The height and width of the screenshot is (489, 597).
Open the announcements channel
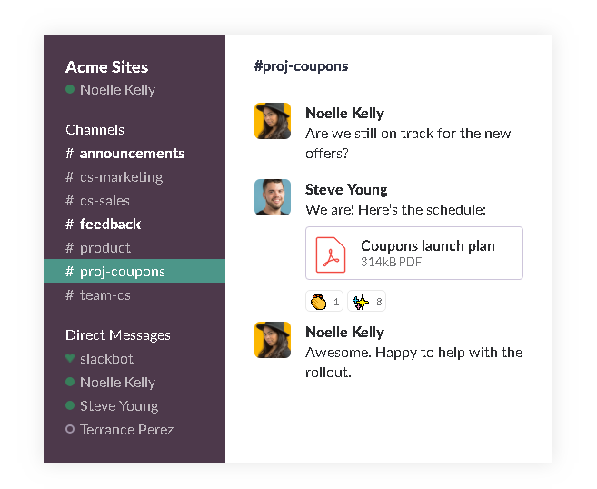coord(131,154)
